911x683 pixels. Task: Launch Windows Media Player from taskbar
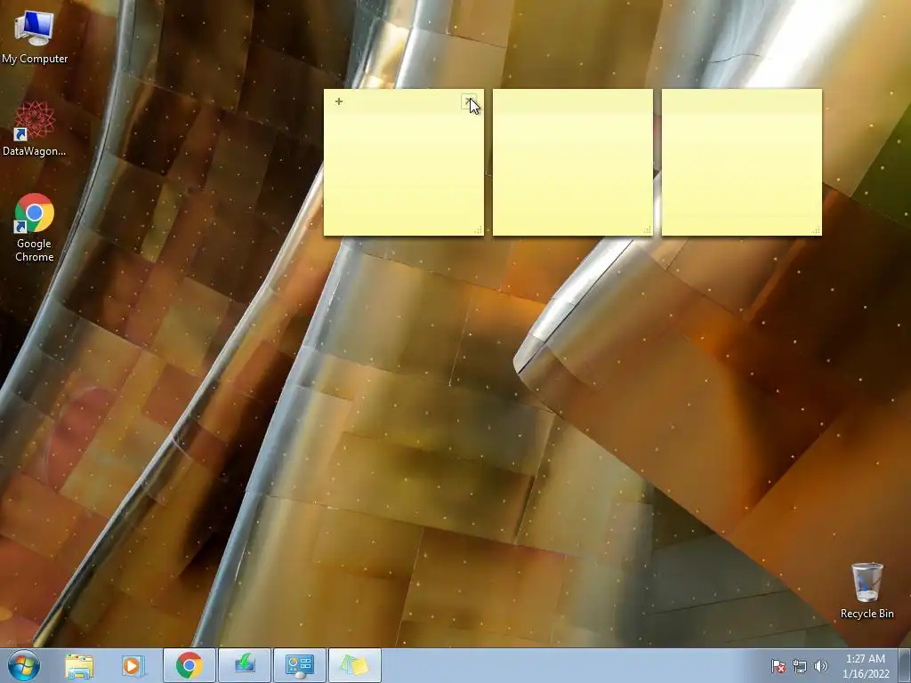pos(133,665)
